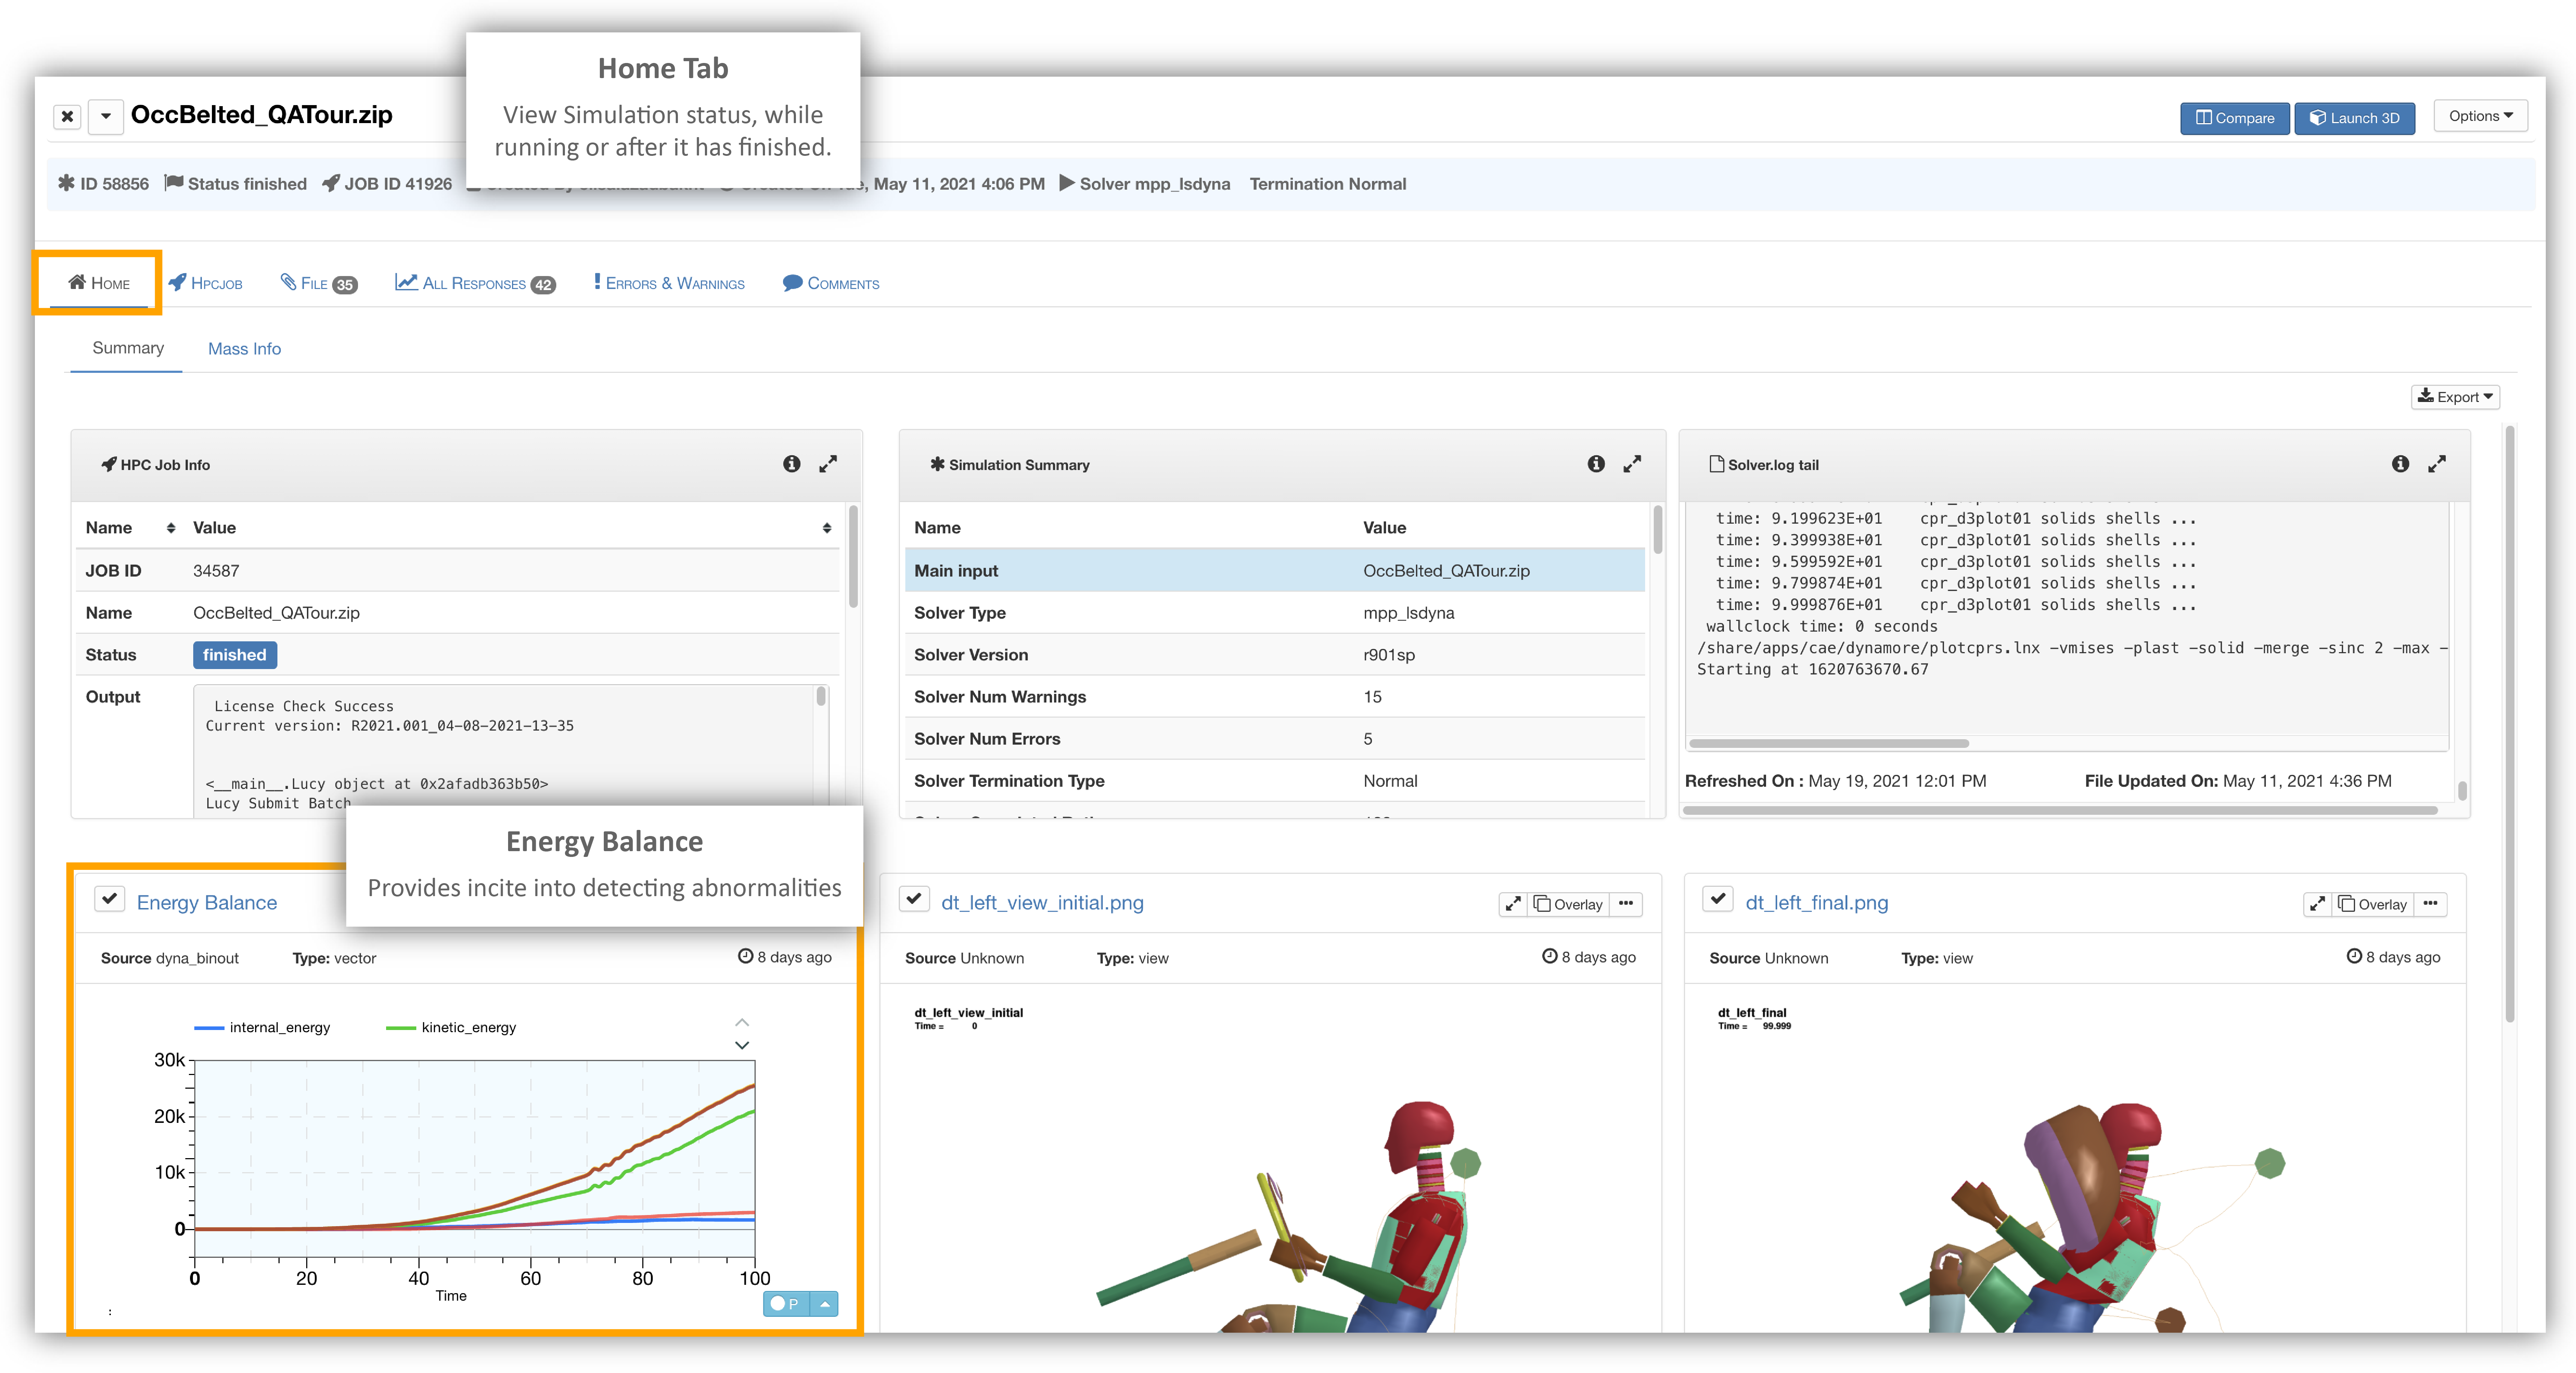Select the Solver Num Warnings row

pyautogui.click(x=1275, y=697)
